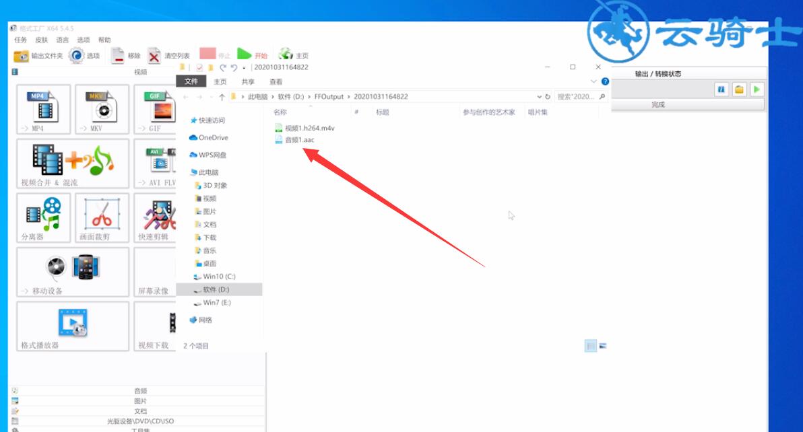Open the 帮助 menu in Format Factory

104,40
